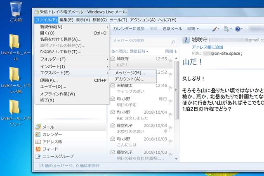Click the search magnifier icon
Image resolution: width=264 pixels, height=176 pixels.
[173, 42]
